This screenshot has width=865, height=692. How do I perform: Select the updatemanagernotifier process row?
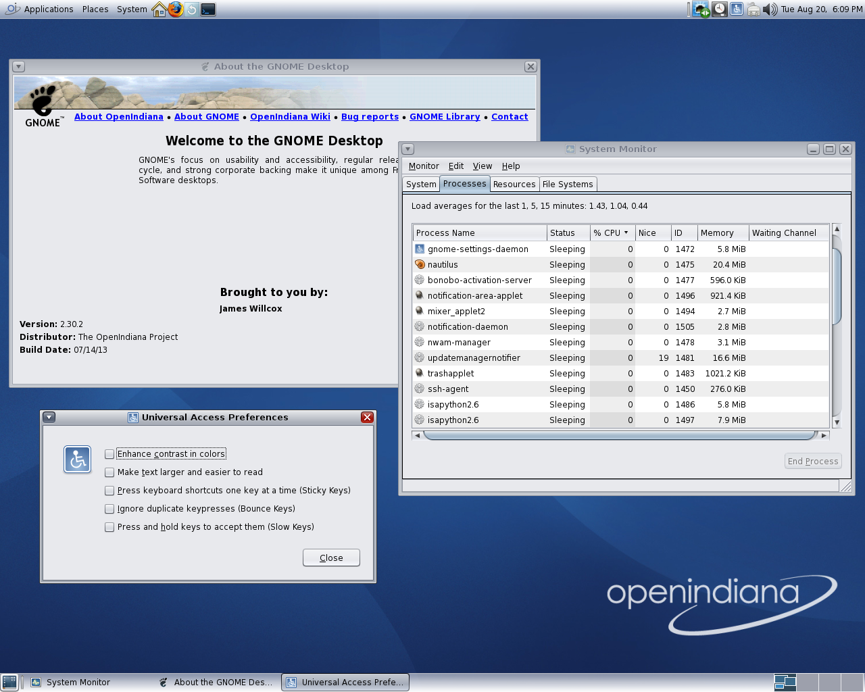(x=620, y=358)
